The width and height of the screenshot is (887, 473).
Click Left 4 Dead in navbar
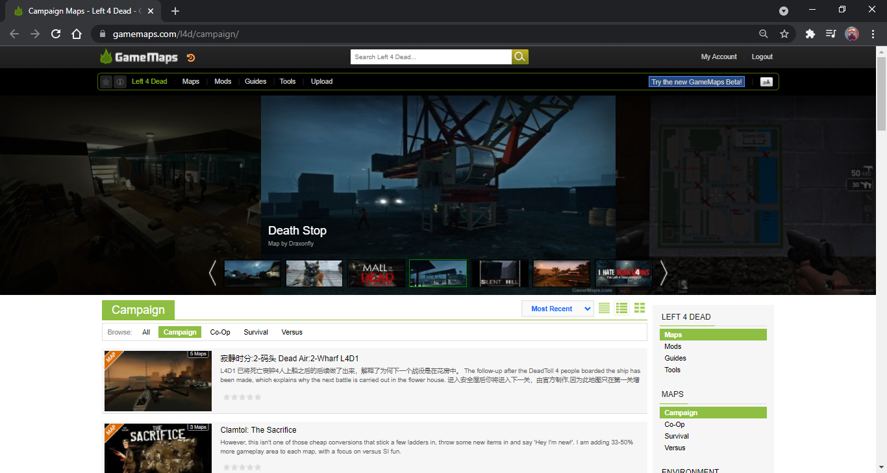(149, 82)
